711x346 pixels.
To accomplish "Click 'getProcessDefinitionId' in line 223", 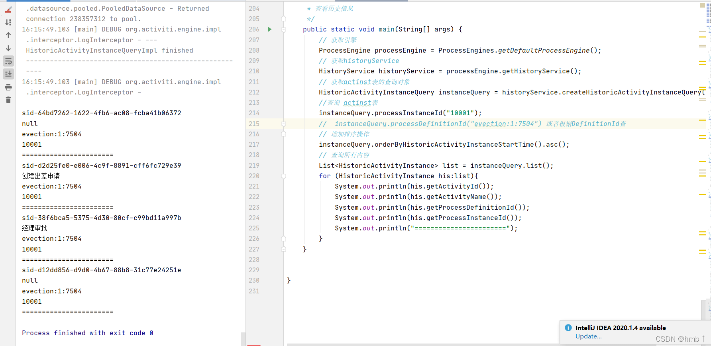I will (x=470, y=207).
